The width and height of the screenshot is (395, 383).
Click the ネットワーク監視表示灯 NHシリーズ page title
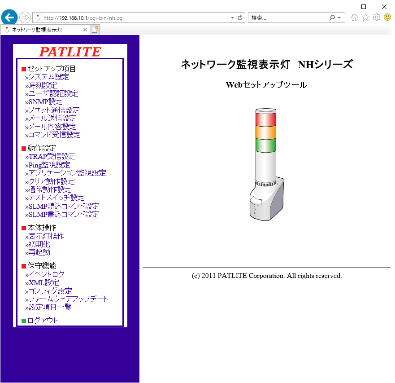coord(267,64)
